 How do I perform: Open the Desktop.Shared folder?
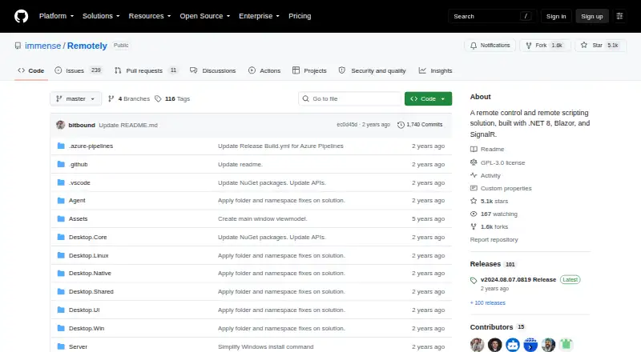click(91, 291)
